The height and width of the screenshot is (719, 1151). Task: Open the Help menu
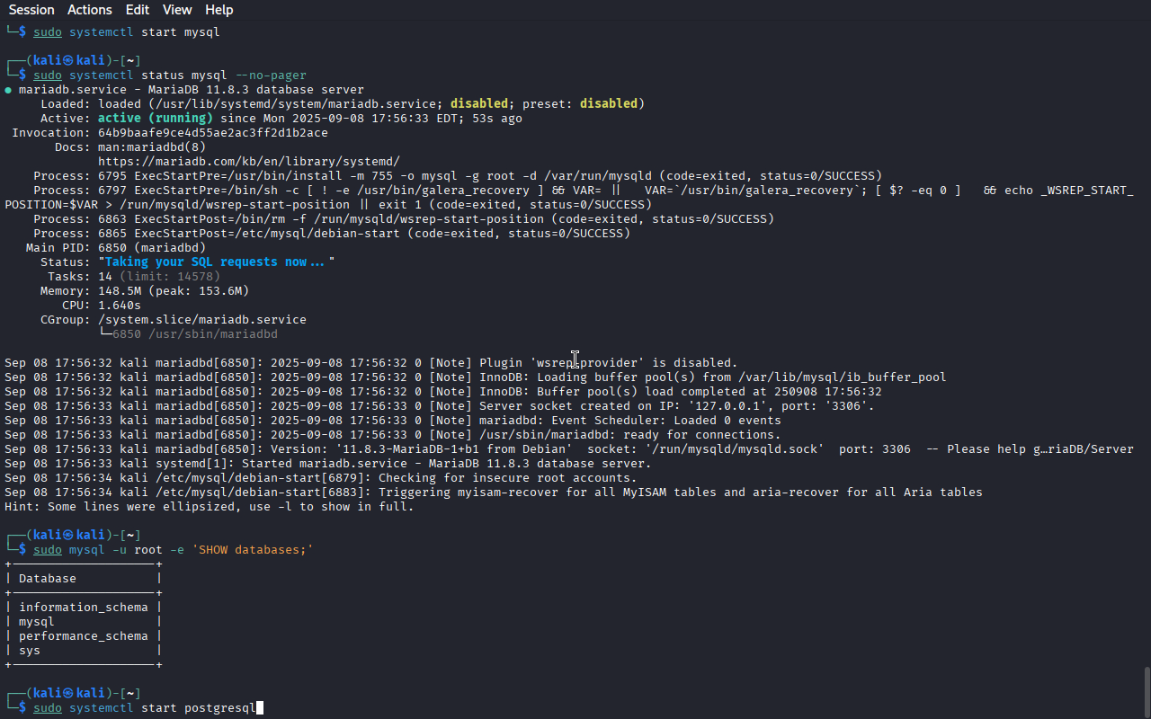(x=219, y=10)
